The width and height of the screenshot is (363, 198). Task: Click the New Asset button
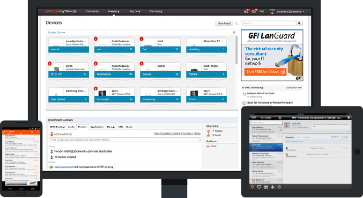click(224, 24)
